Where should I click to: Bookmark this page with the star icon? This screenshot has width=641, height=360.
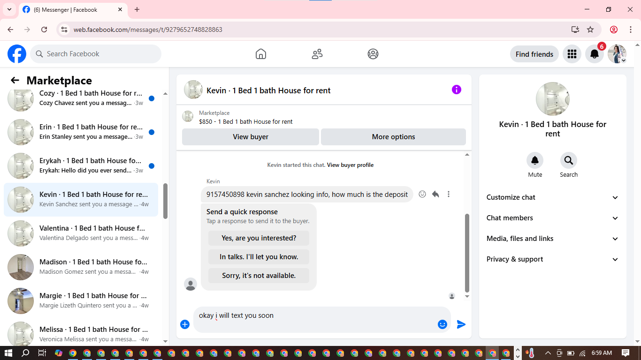(590, 30)
